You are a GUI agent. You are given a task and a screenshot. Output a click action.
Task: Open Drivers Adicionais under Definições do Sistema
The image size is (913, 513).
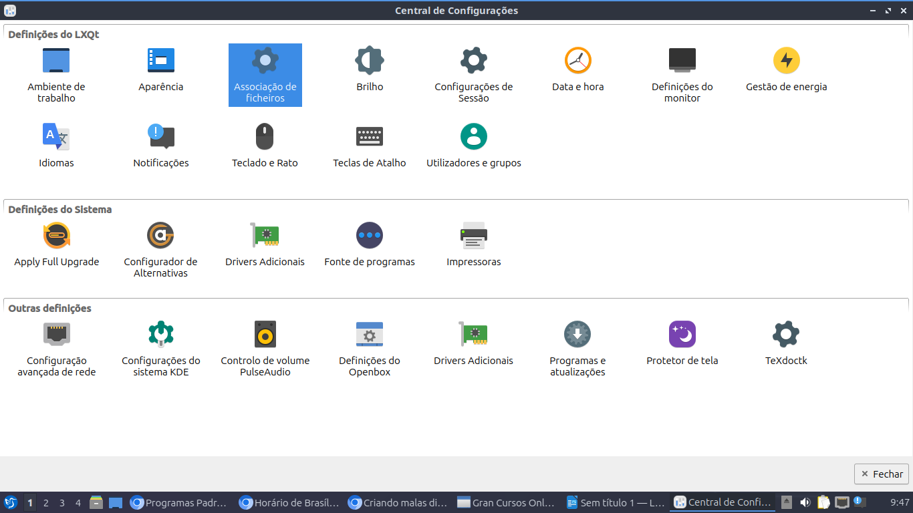coord(265,244)
